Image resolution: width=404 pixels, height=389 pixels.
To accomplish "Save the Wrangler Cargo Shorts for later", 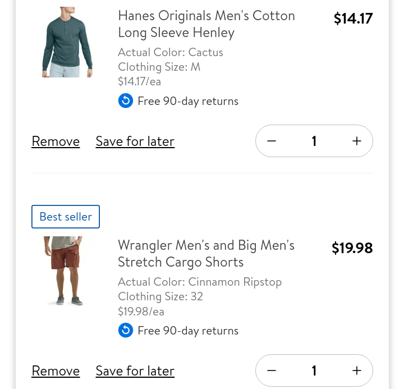I will (x=135, y=371).
